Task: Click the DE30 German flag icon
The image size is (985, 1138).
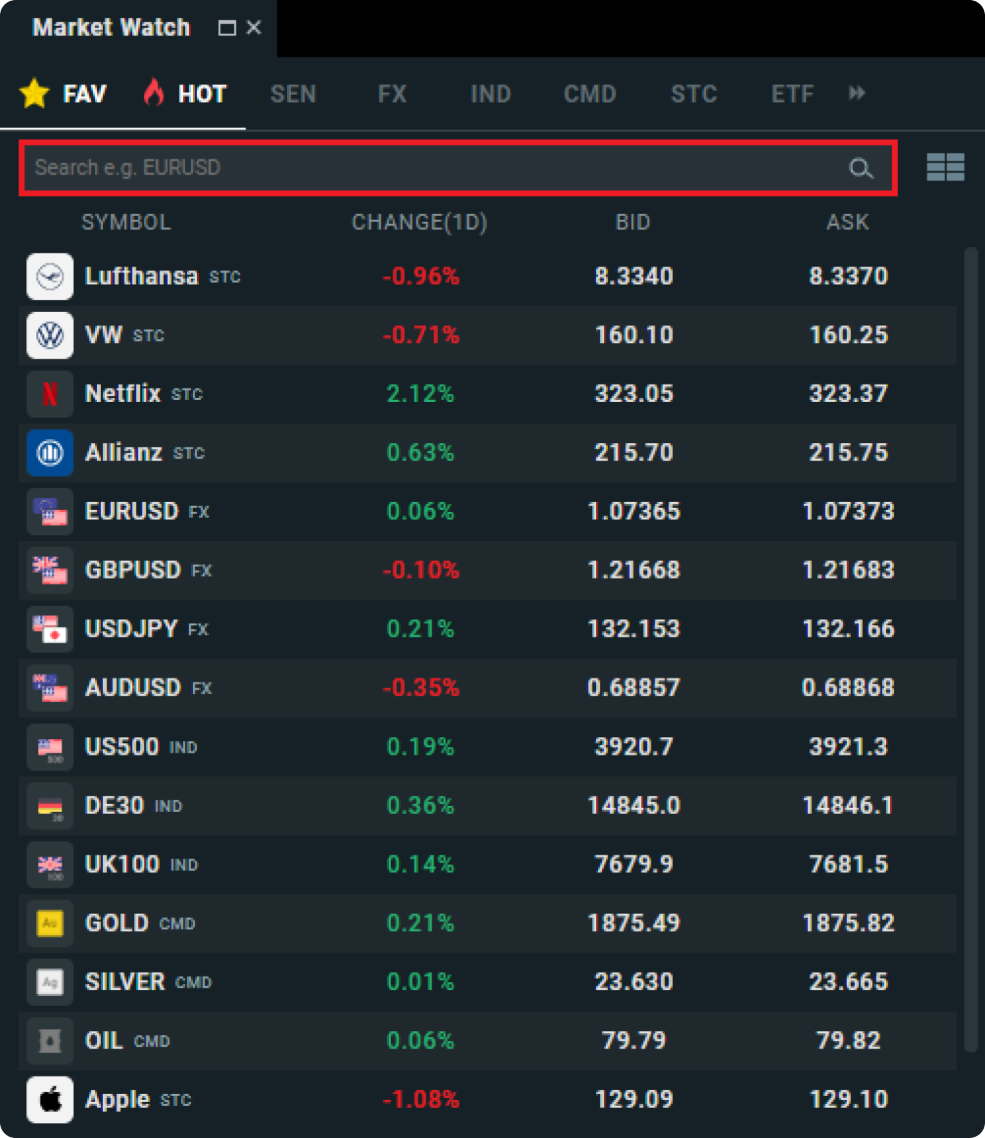Action: coord(50,806)
